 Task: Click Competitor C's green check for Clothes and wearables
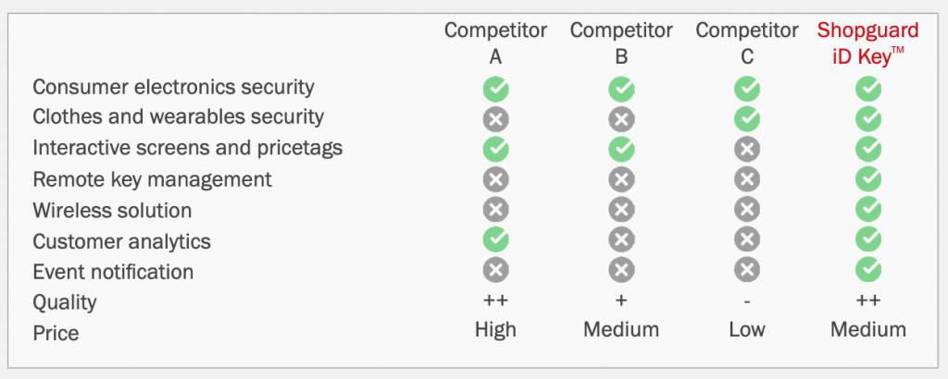pyautogui.click(x=746, y=118)
